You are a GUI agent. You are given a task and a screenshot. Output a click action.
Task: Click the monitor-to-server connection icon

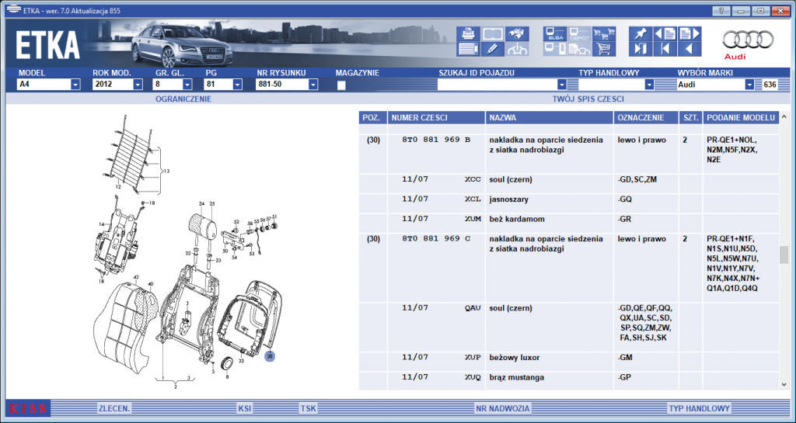point(555,49)
